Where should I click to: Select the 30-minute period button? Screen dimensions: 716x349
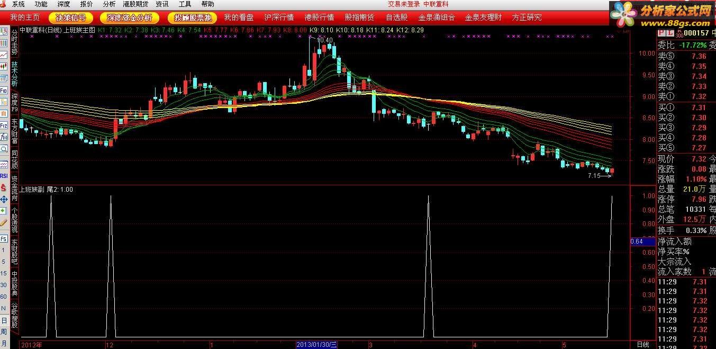coord(4,285)
